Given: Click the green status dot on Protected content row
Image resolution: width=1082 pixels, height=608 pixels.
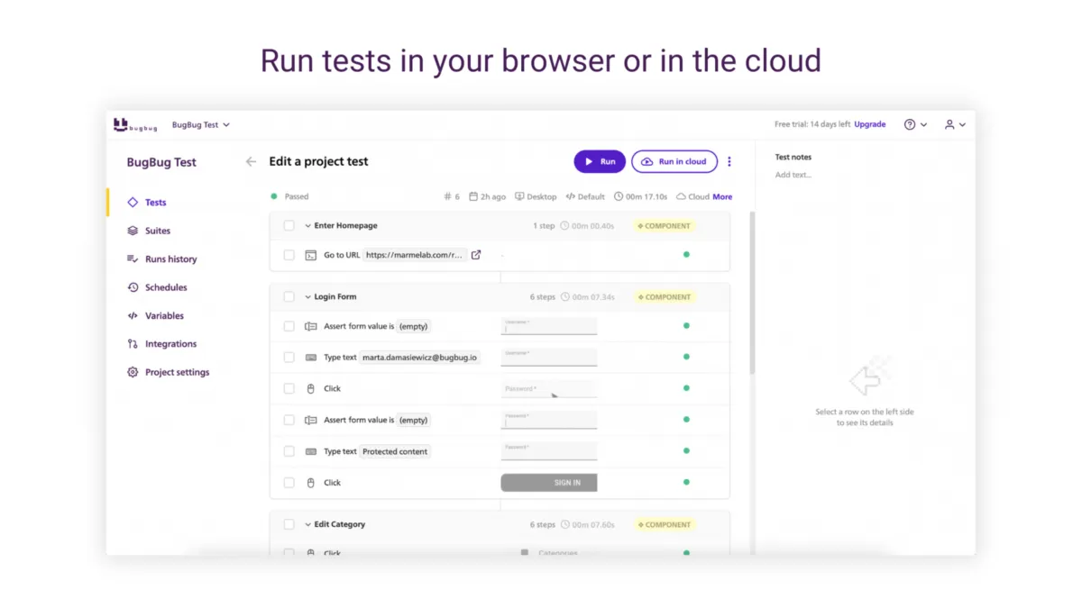Looking at the screenshot, I should (686, 451).
